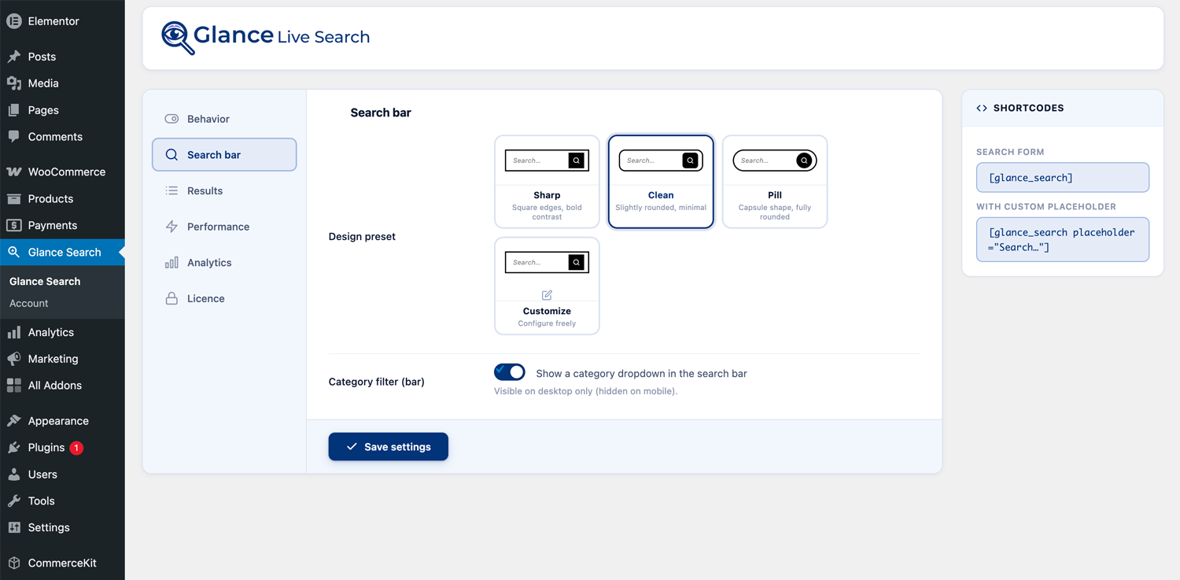Click the Performance lightning bolt icon
Image resolution: width=1180 pixels, height=580 pixels.
[x=171, y=227]
